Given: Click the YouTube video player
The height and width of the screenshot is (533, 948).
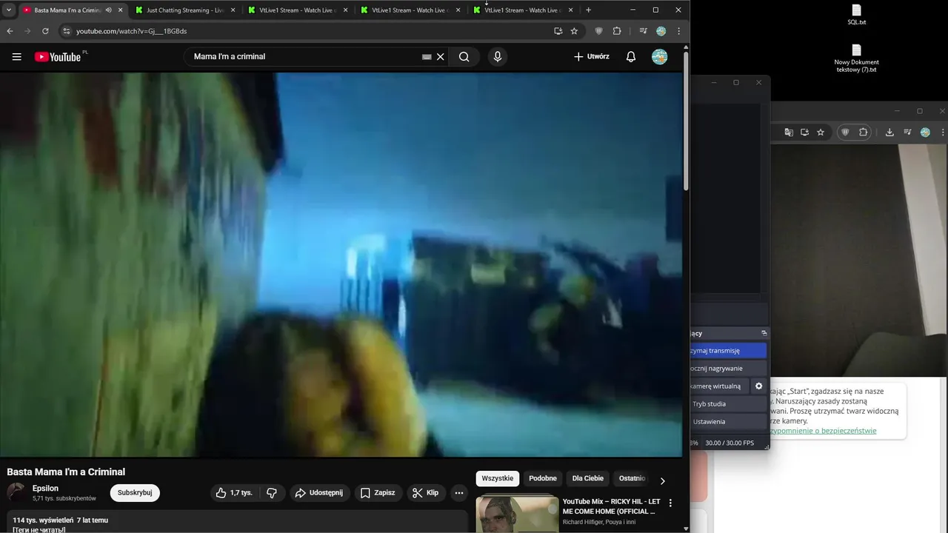Looking at the screenshot, I should 341,264.
